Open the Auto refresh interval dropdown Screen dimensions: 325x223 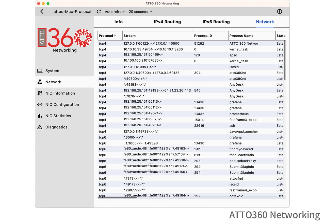tap(141, 12)
